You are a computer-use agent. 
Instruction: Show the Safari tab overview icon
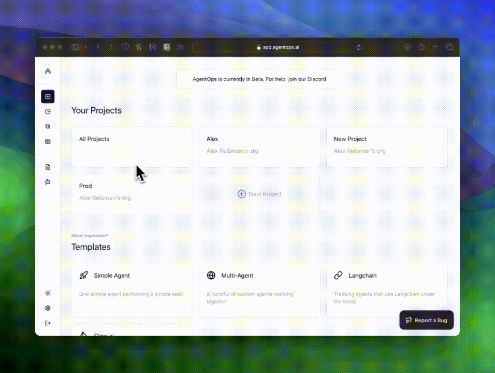click(449, 47)
